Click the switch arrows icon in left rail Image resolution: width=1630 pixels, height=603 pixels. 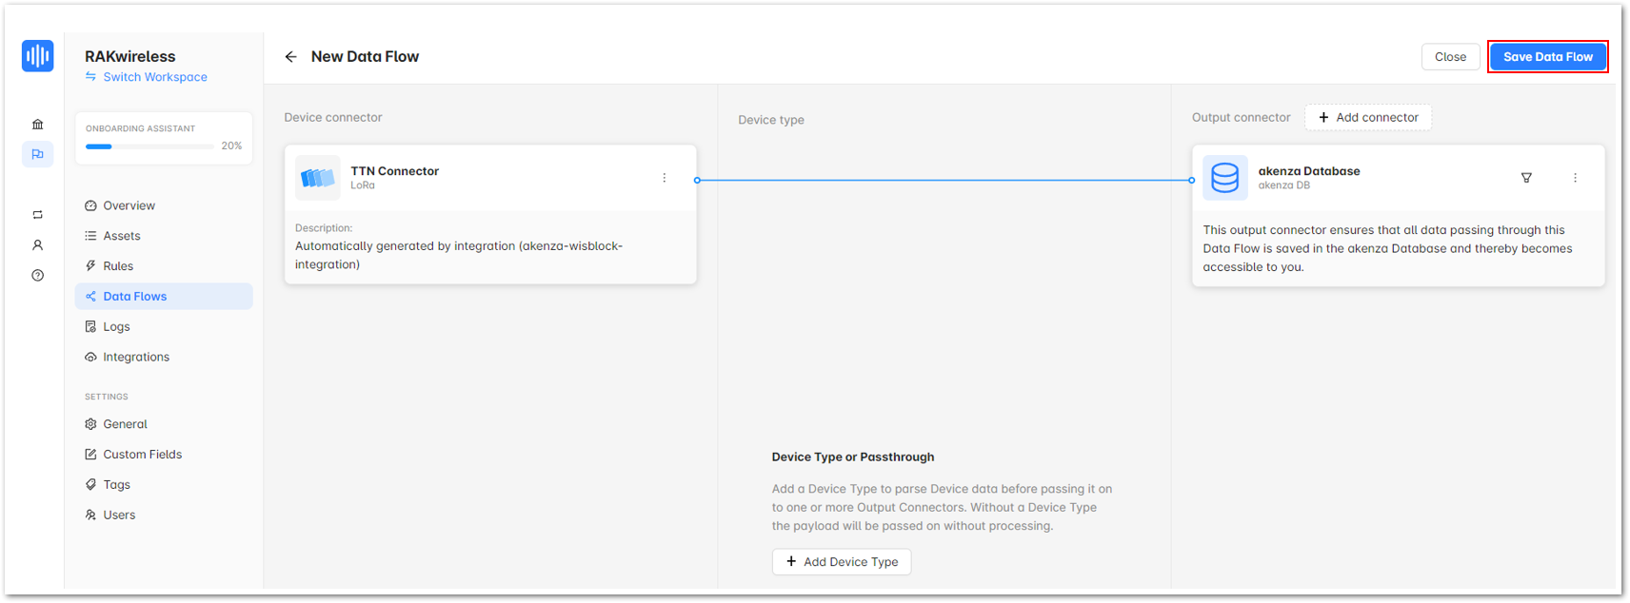tap(37, 215)
